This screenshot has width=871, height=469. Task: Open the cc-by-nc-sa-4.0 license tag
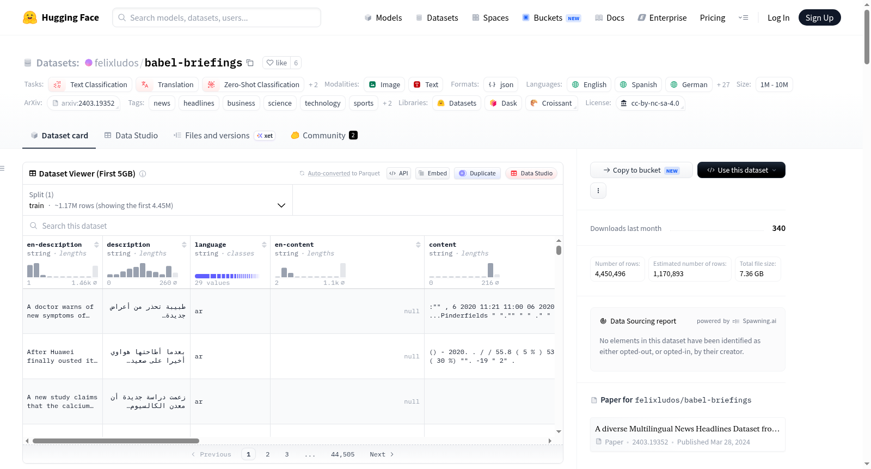click(x=650, y=103)
